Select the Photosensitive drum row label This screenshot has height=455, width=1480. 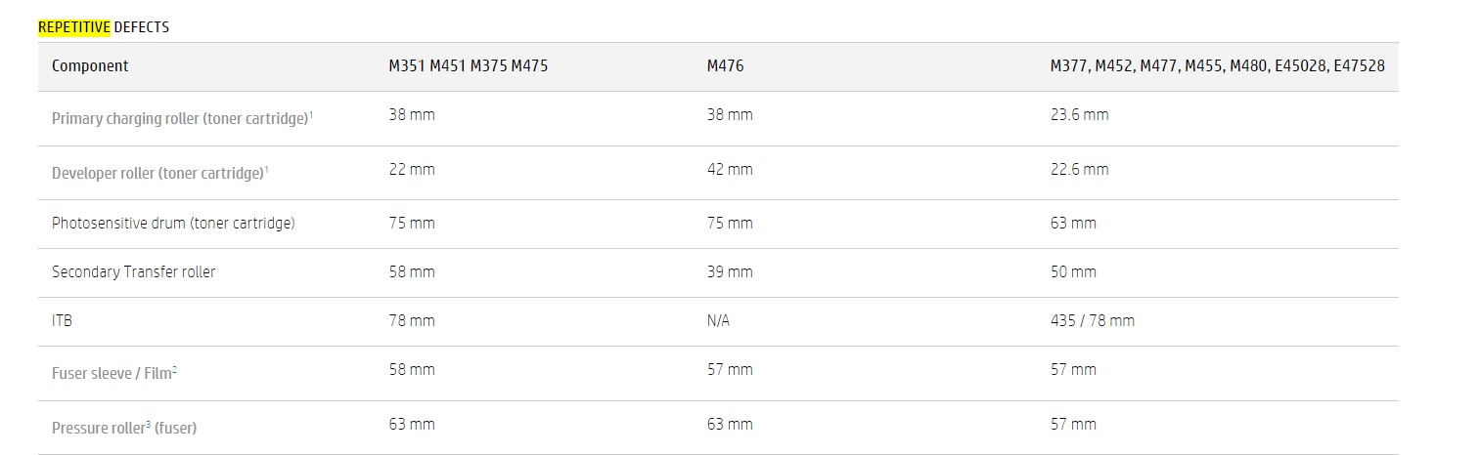173,223
